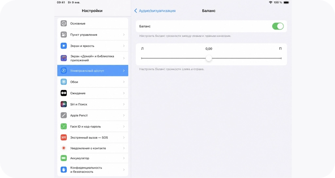Image resolution: width=335 pixels, height=178 pixels.
Task: Click the balance slider thumb
Action: 209,58
